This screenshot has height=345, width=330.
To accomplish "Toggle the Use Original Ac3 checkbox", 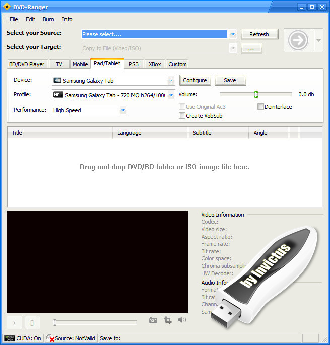I will [x=182, y=107].
